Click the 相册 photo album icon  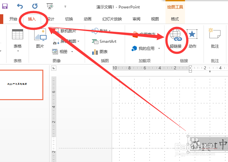[x=55, y=52]
